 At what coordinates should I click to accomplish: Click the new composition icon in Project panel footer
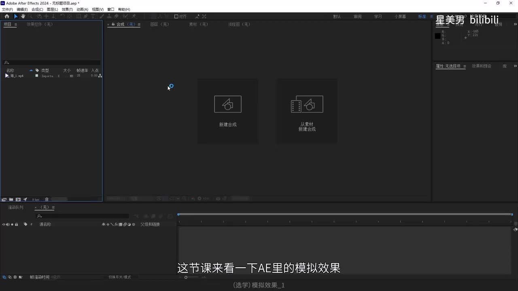coord(18,199)
